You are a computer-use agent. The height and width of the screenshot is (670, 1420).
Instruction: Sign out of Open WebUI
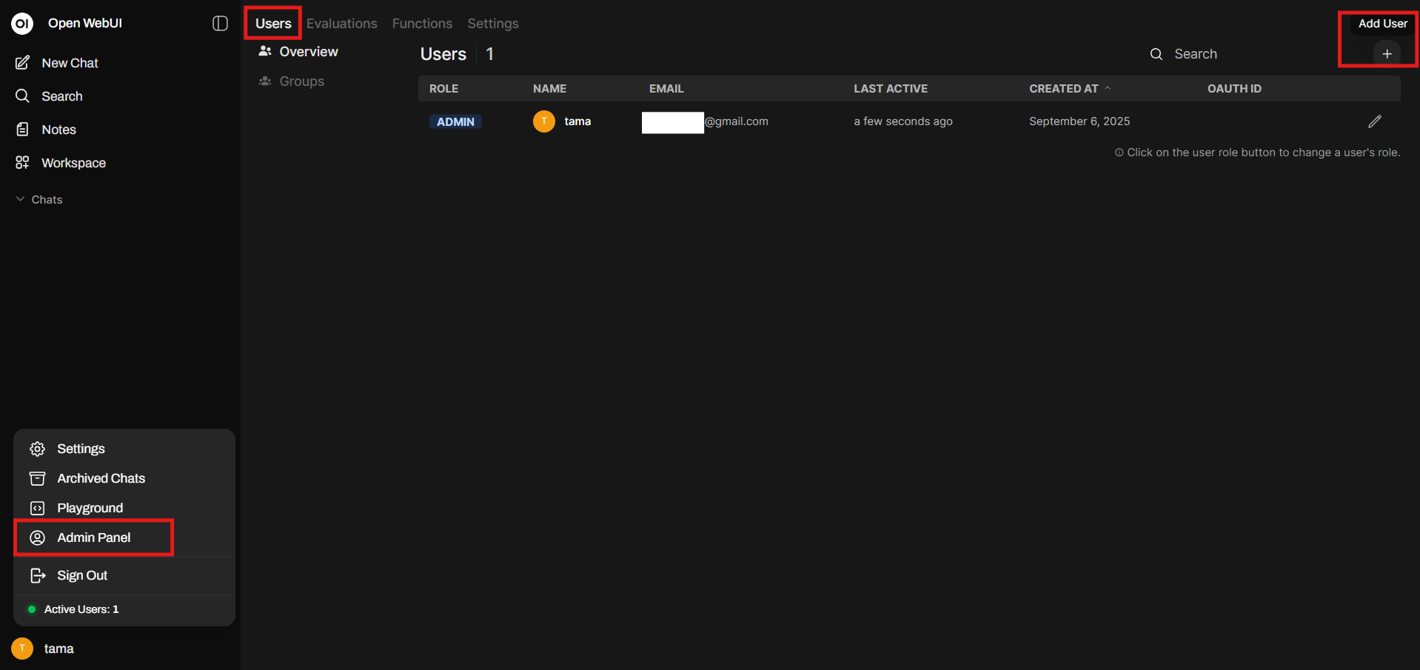coord(81,575)
